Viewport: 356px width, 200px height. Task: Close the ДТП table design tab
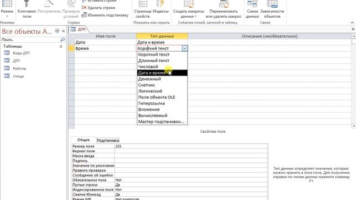pos(353,29)
